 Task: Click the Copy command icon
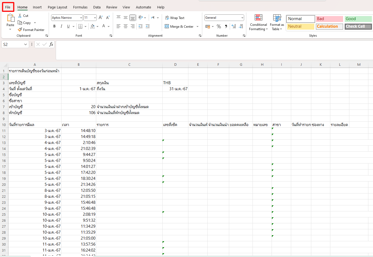[20, 23]
